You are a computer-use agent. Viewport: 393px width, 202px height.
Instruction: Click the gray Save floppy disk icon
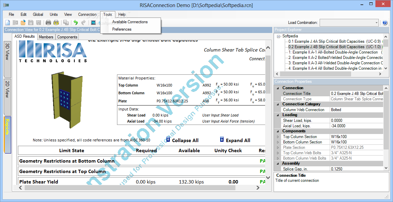point(30,23)
